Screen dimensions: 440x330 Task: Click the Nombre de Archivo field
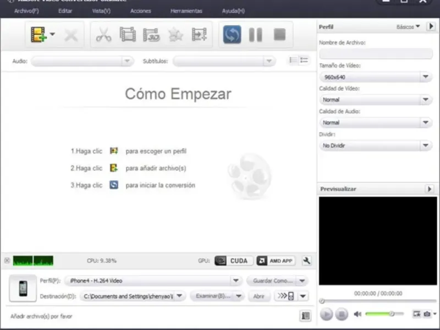pyautogui.click(x=376, y=53)
